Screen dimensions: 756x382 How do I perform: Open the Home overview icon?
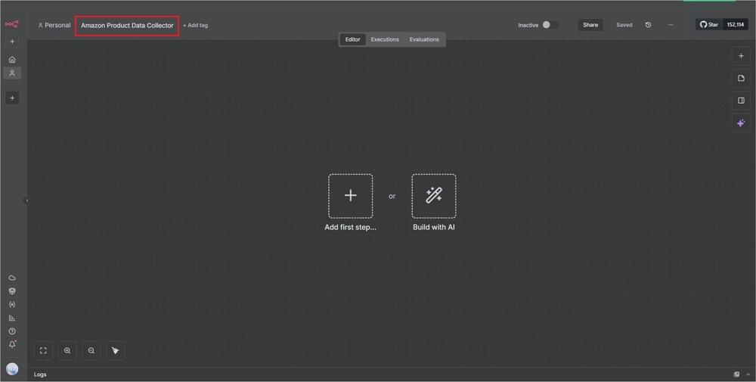(12, 60)
